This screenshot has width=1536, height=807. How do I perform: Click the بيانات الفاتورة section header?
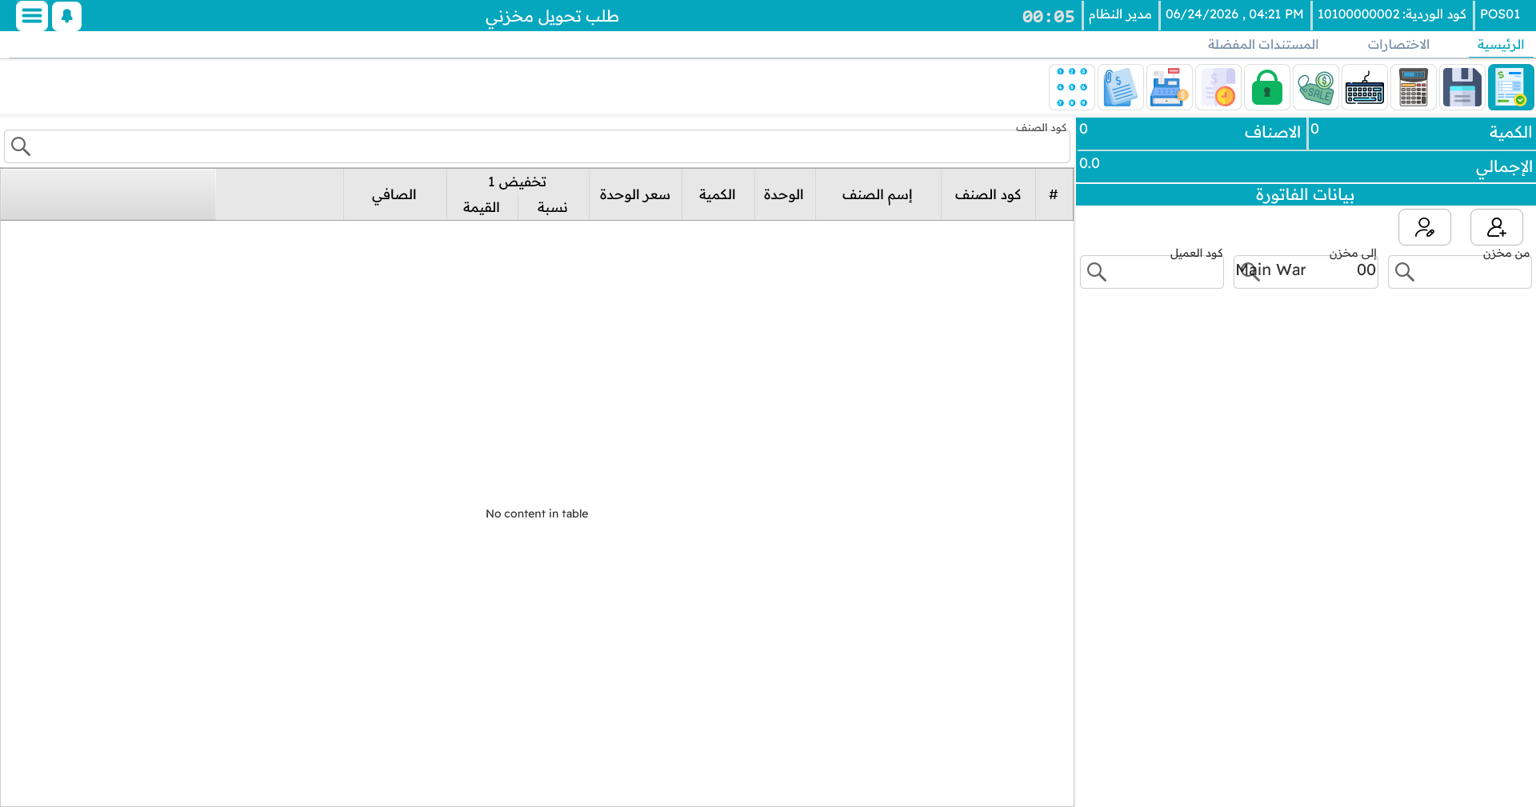pos(1306,194)
